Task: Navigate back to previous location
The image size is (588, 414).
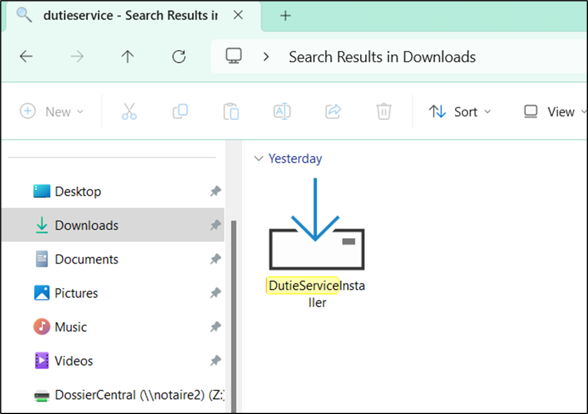Action: tap(26, 57)
